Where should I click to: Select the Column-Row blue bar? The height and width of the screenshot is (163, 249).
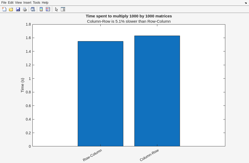(x=157, y=91)
